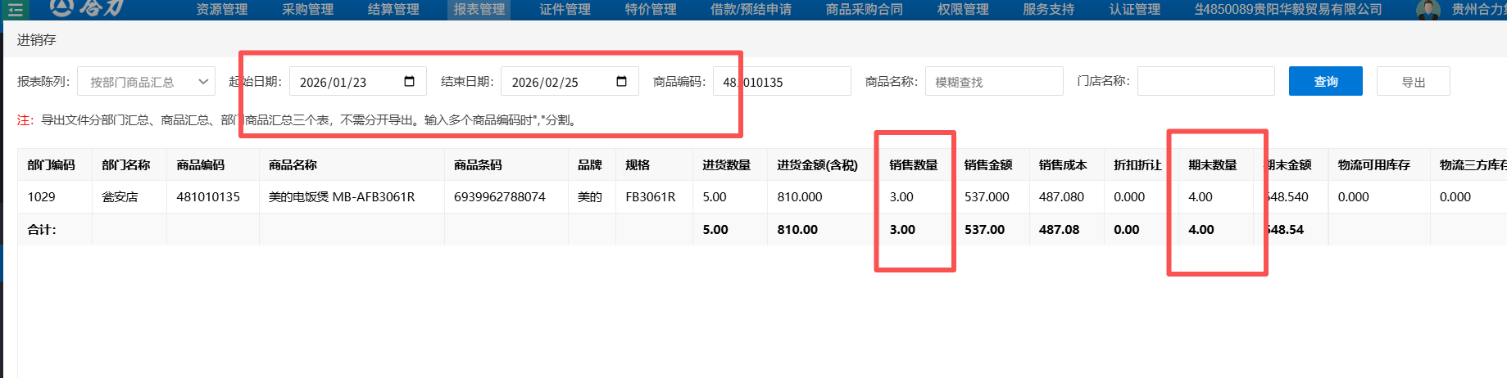This screenshot has height=378, width=1507.
Task: Click the blue 查询 button
Action: point(1325,81)
